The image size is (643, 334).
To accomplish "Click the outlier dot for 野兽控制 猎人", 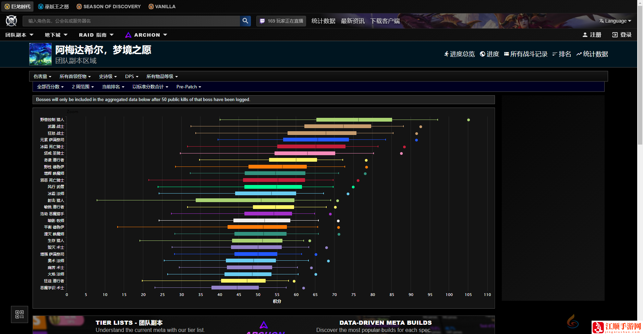I will coord(469,120).
